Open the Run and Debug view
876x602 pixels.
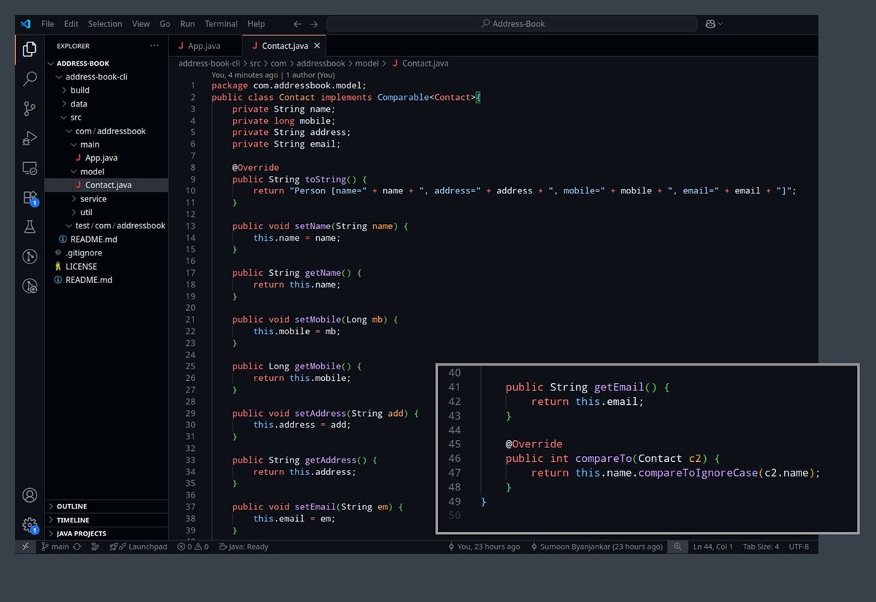click(29, 138)
